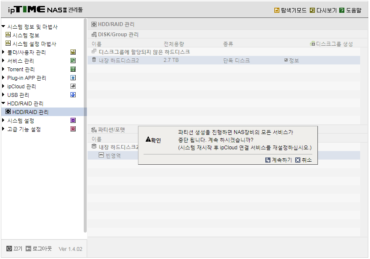Select the Torrent 관리 menu label
370x259 pixels.
pos(21,69)
